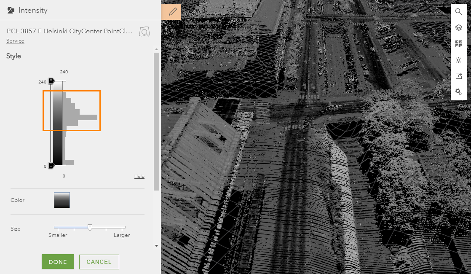
Task: Click the maximum value 240 above histogram
Action: click(64, 72)
